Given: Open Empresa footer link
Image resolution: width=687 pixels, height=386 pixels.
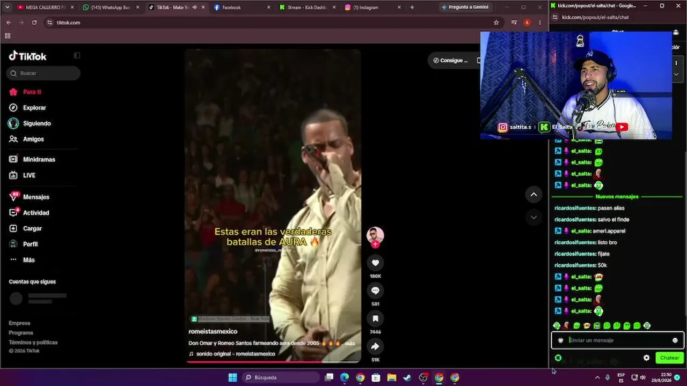Looking at the screenshot, I should [19, 323].
